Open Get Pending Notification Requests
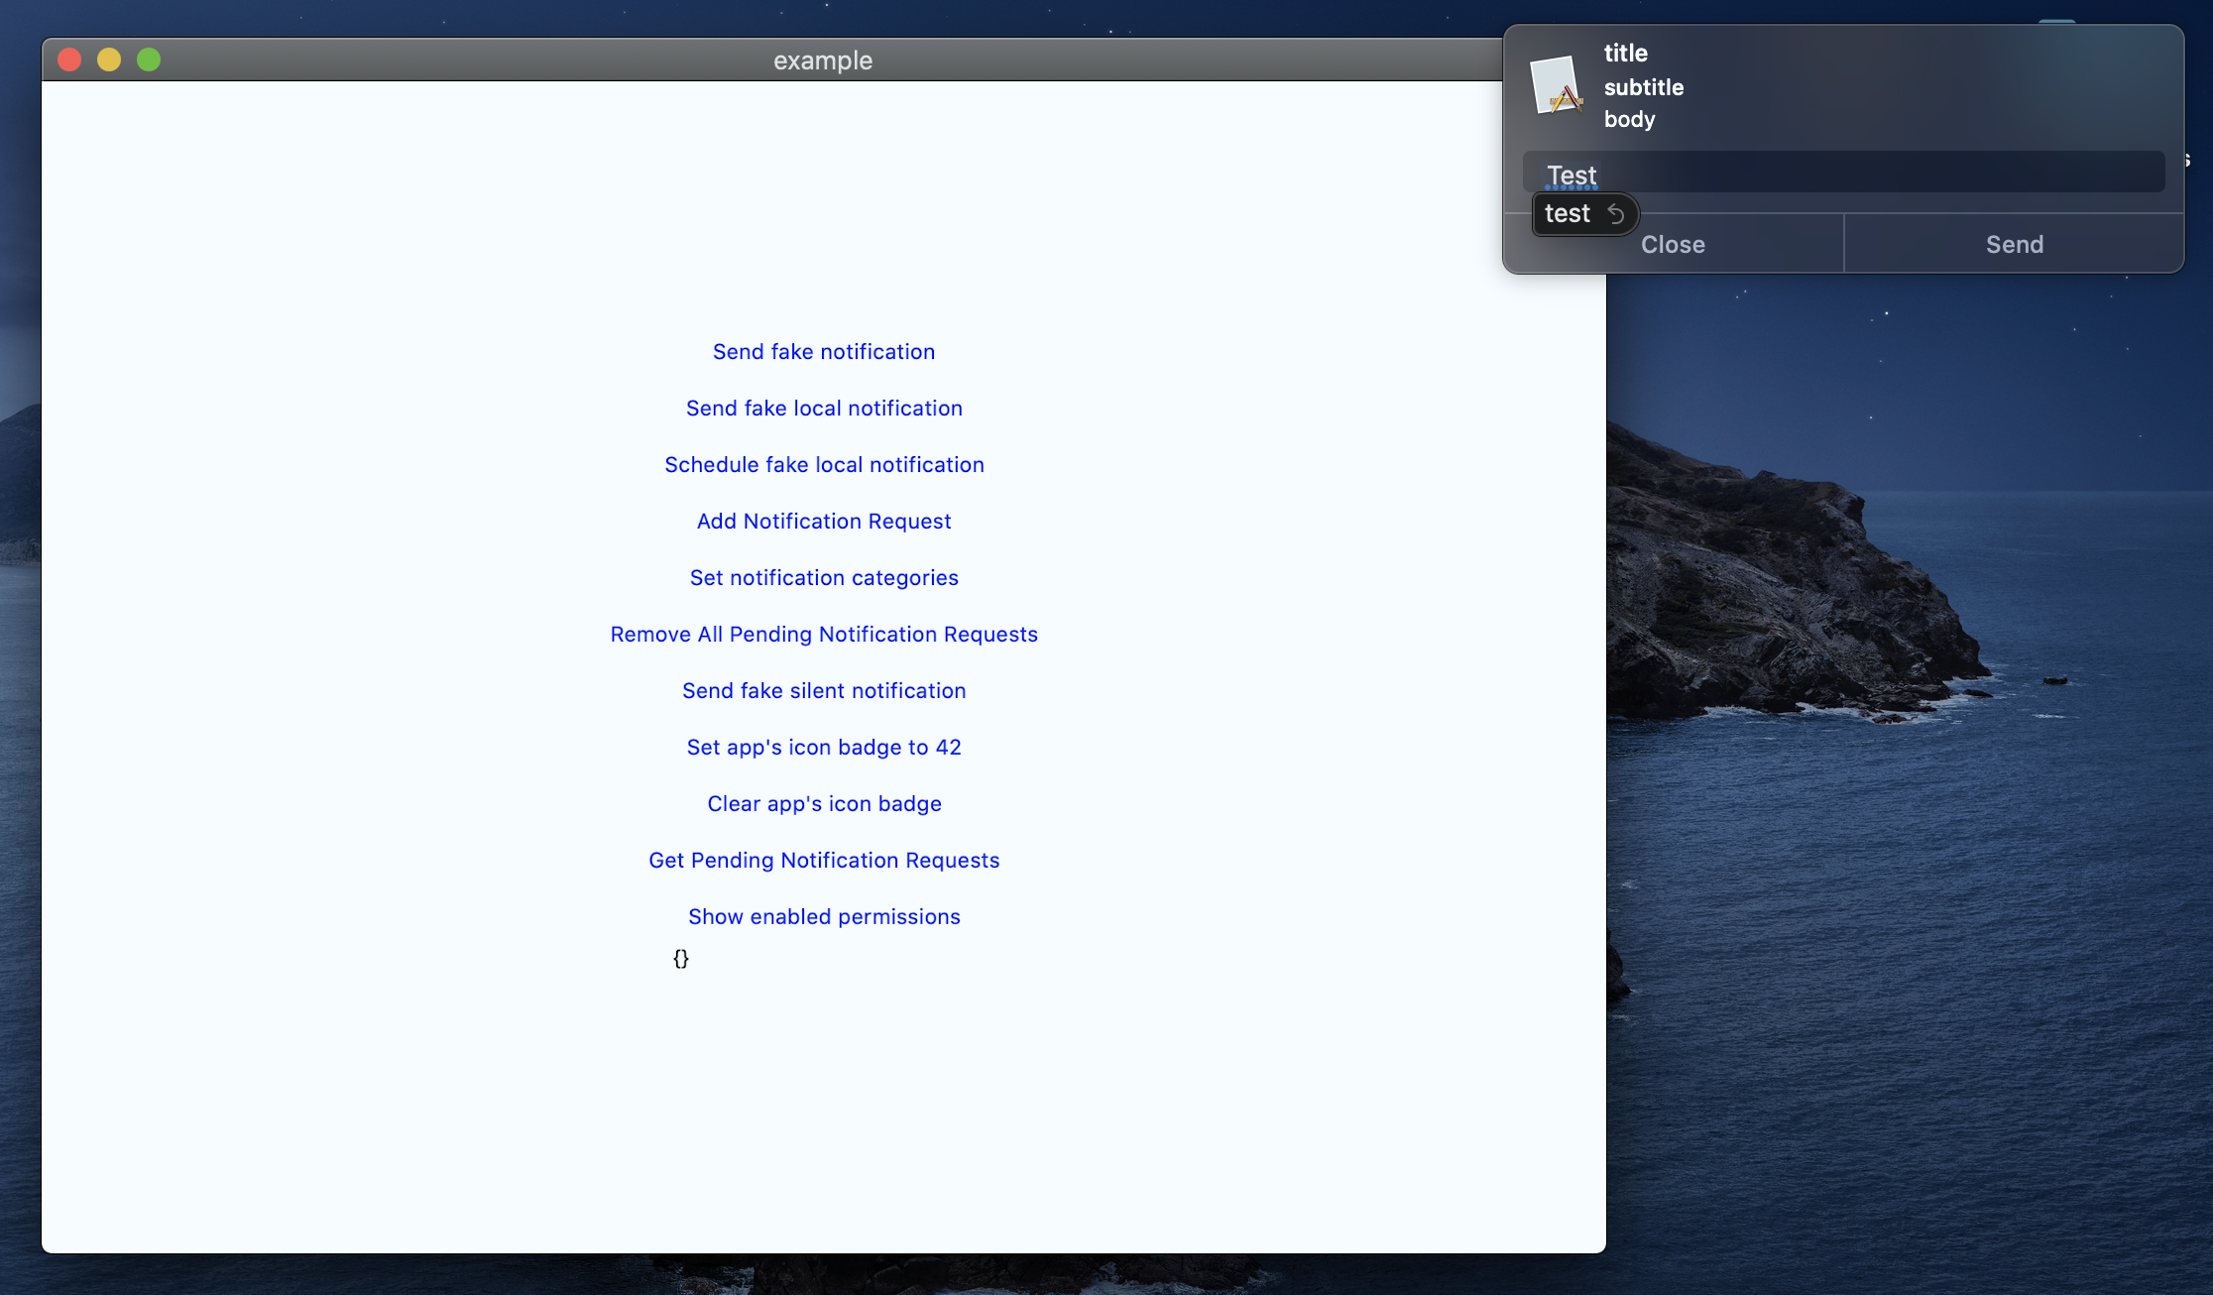The width and height of the screenshot is (2213, 1295). pyautogui.click(x=823, y=861)
